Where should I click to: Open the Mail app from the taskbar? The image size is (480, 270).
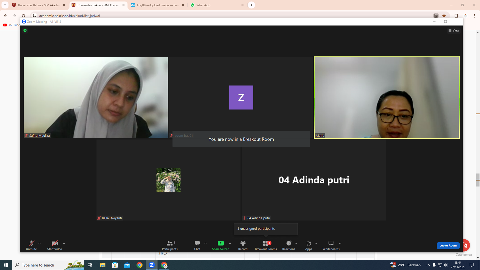point(127,265)
